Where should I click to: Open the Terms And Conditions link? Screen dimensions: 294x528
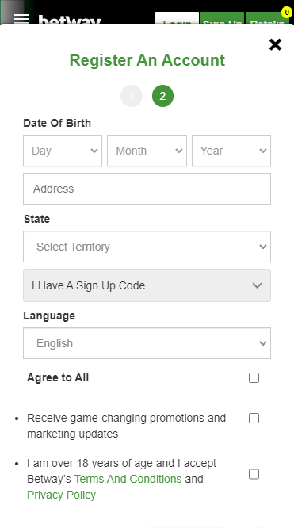pyautogui.click(x=128, y=479)
